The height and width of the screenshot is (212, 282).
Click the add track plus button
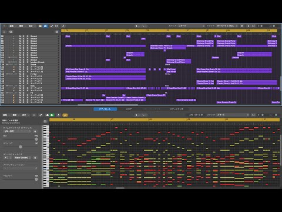[x=4, y=32]
